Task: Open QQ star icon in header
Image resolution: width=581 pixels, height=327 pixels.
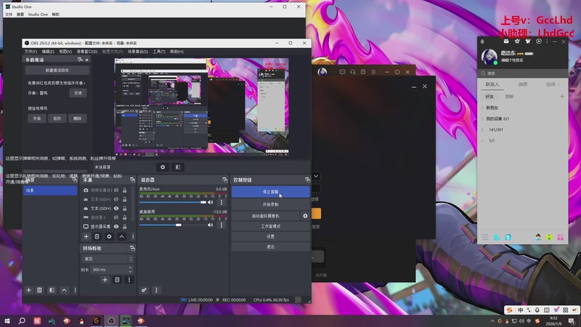Action: click(517, 41)
